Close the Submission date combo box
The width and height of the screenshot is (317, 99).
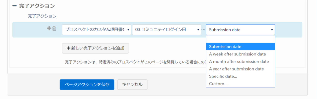coord(240,30)
